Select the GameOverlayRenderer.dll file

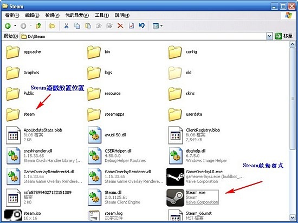126,176
